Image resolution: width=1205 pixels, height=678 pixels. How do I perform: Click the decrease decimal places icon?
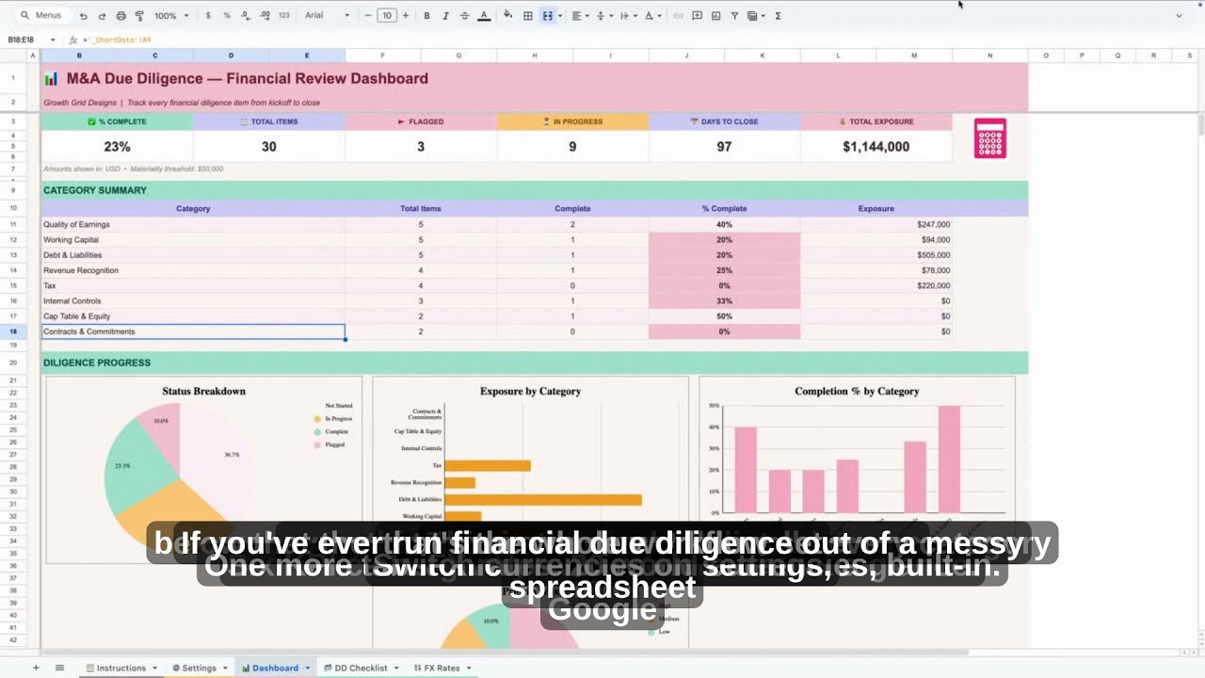(x=245, y=16)
